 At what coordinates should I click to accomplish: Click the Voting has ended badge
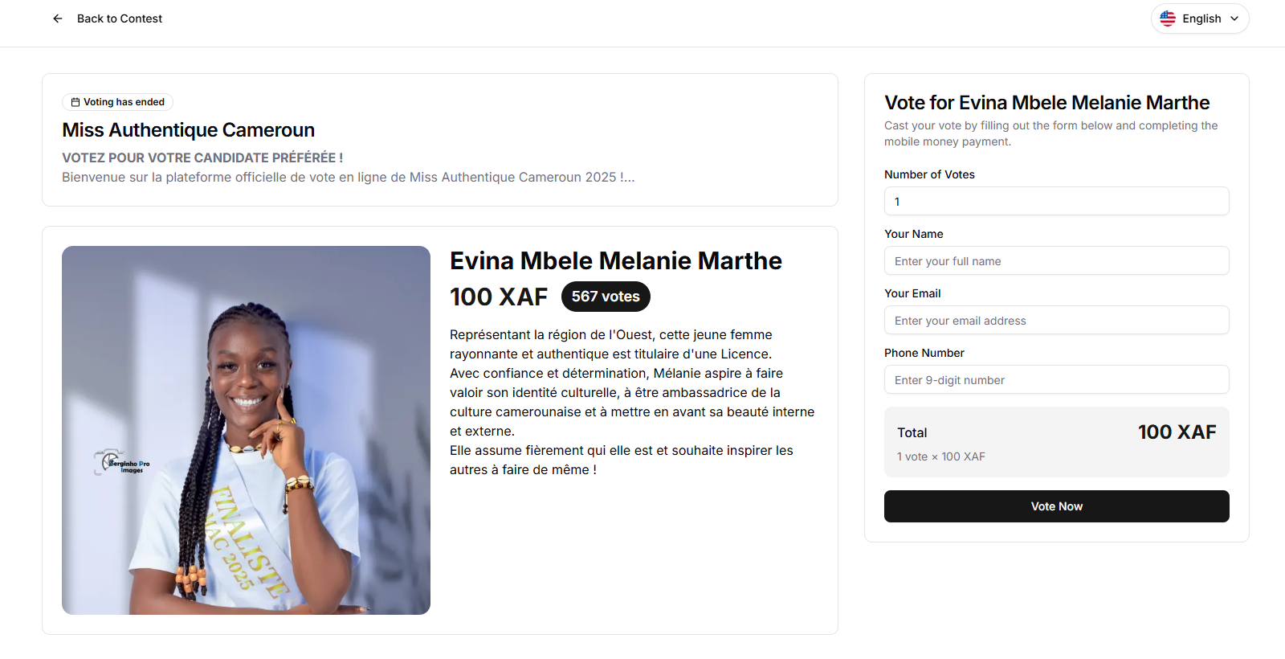click(118, 102)
